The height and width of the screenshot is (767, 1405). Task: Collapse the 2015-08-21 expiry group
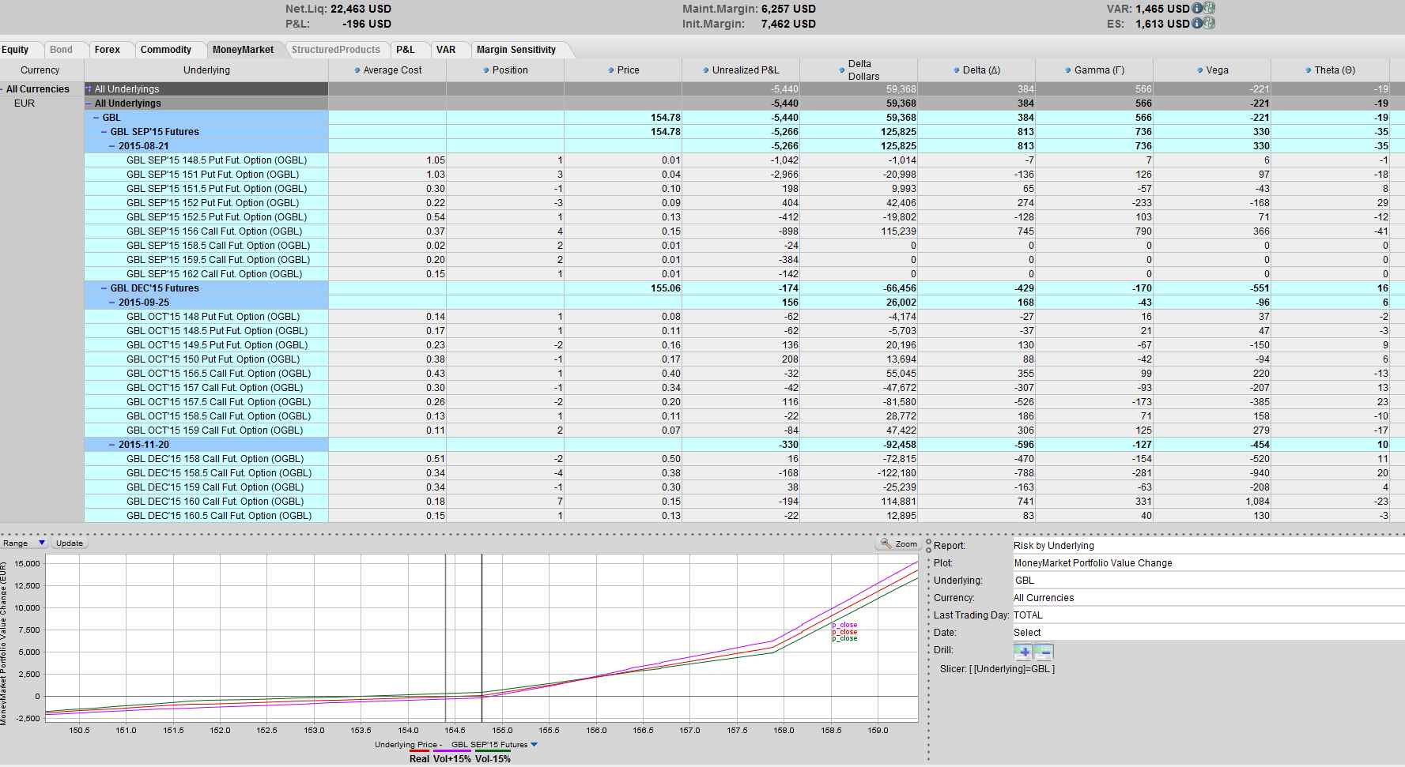click(112, 146)
